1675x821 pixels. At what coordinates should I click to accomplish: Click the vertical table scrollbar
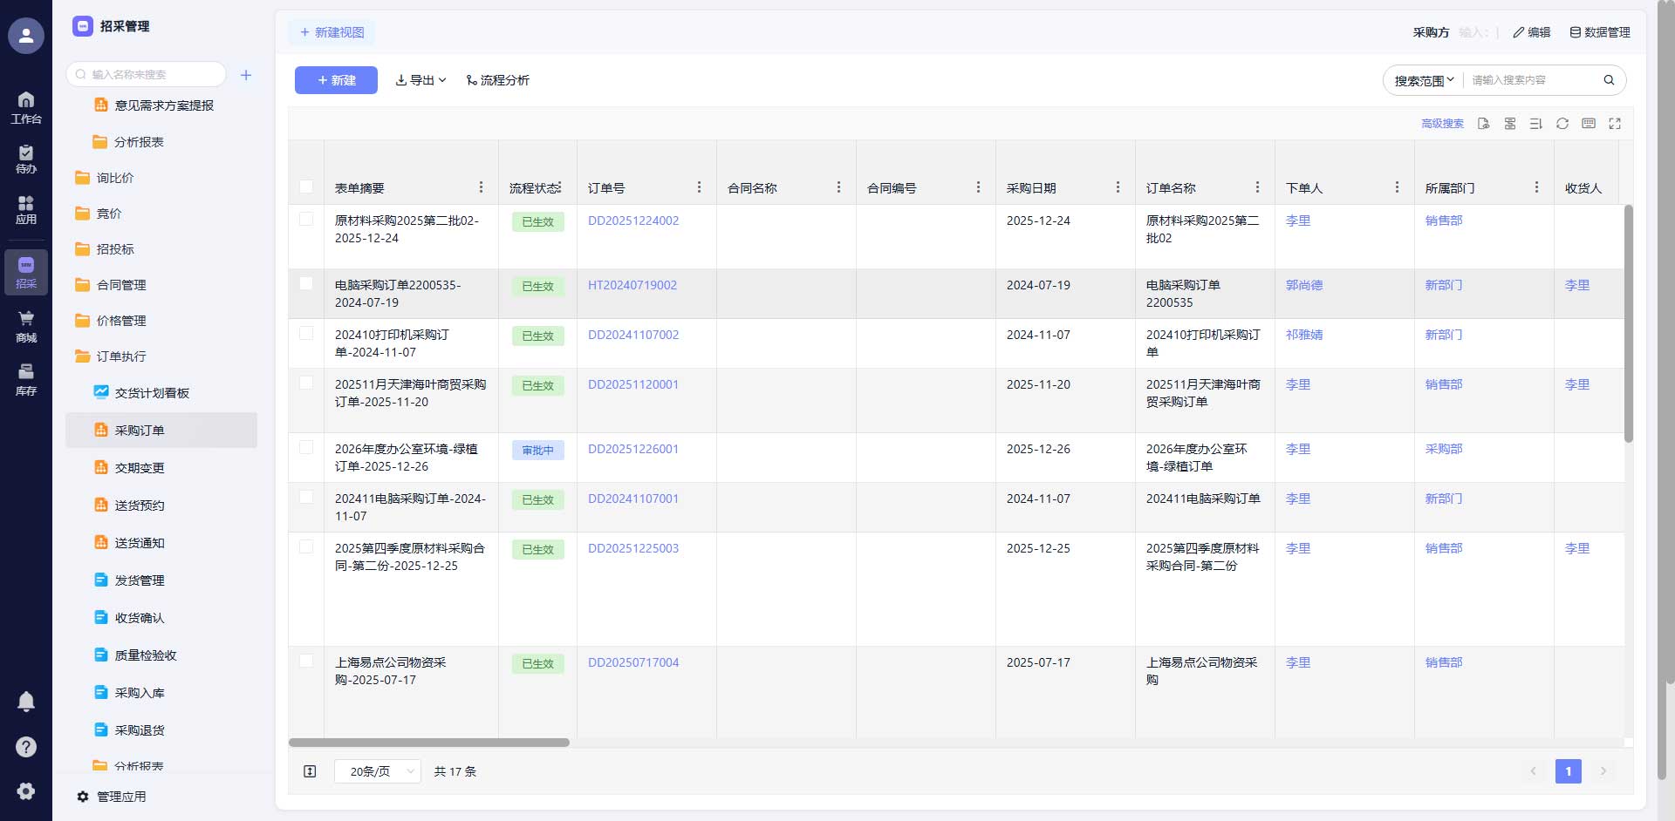[1628, 323]
